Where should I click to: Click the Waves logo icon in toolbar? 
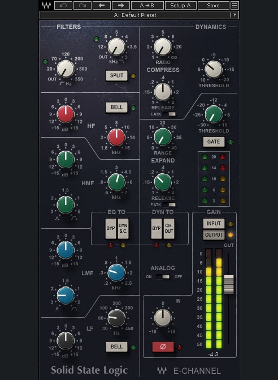(x=46, y=5)
